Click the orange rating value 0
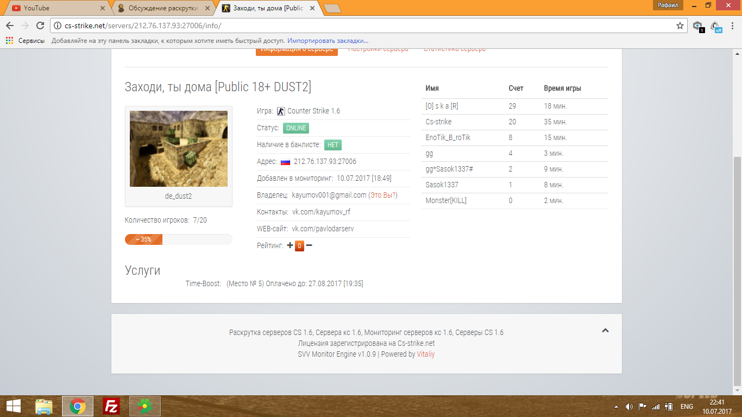Viewport: 742px width, 417px height. [x=299, y=246]
